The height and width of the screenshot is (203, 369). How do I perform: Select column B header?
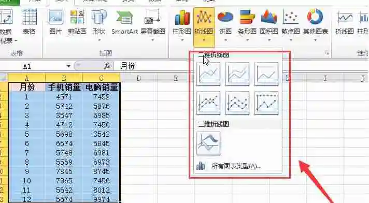pos(64,78)
